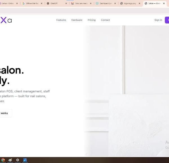The width and height of the screenshot is (169, 163).
Task: Click the globe favicon on logo-logo.png tab
Action: 121,3
